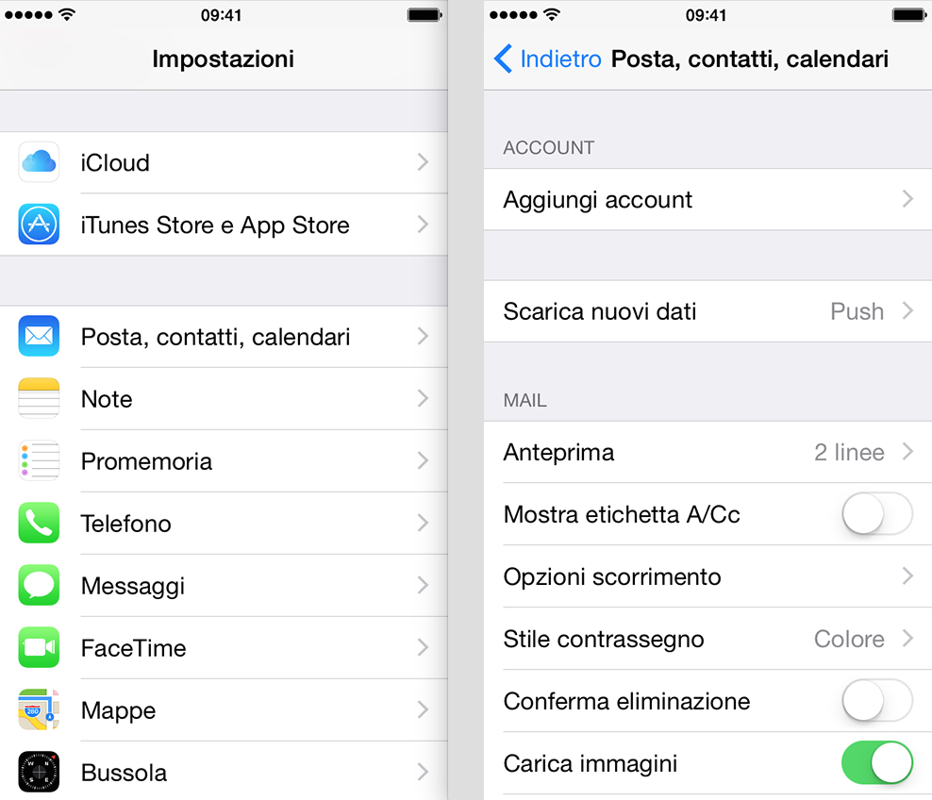Tap the Messaggi speech bubble icon
Viewport: 932px width, 800px height.
[39, 586]
